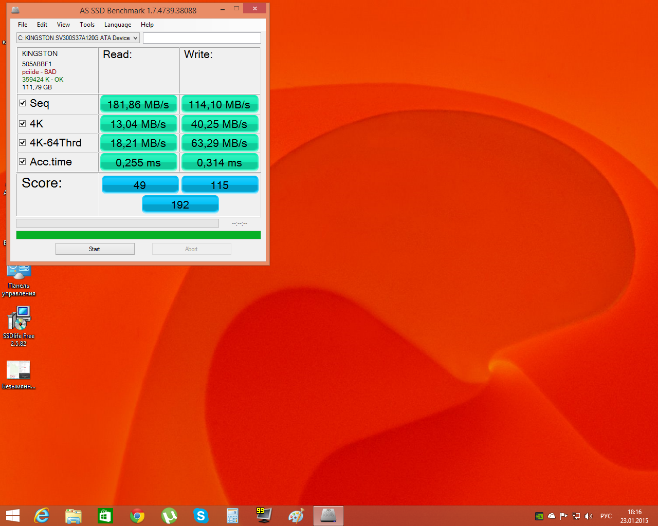Open the NVIDIA tray icon
This screenshot has height=526, width=658.
(539, 516)
